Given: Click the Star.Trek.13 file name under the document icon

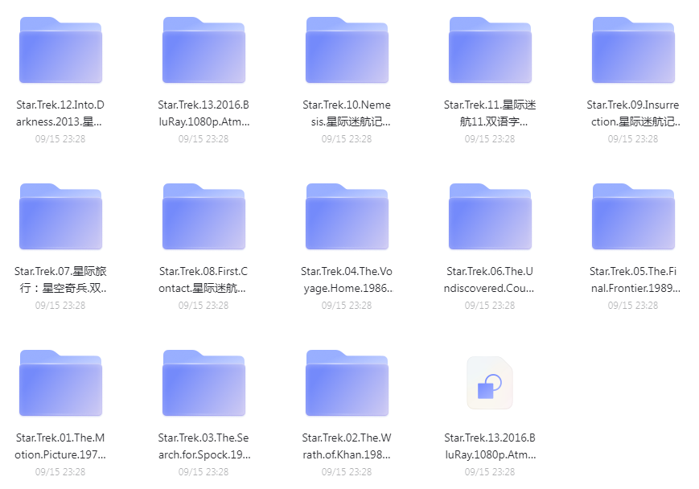Looking at the screenshot, I should click(x=490, y=446).
